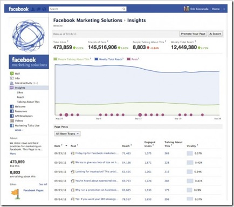Open post 'Why run a promotion on Facebook'

pyautogui.click(x=97, y=190)
